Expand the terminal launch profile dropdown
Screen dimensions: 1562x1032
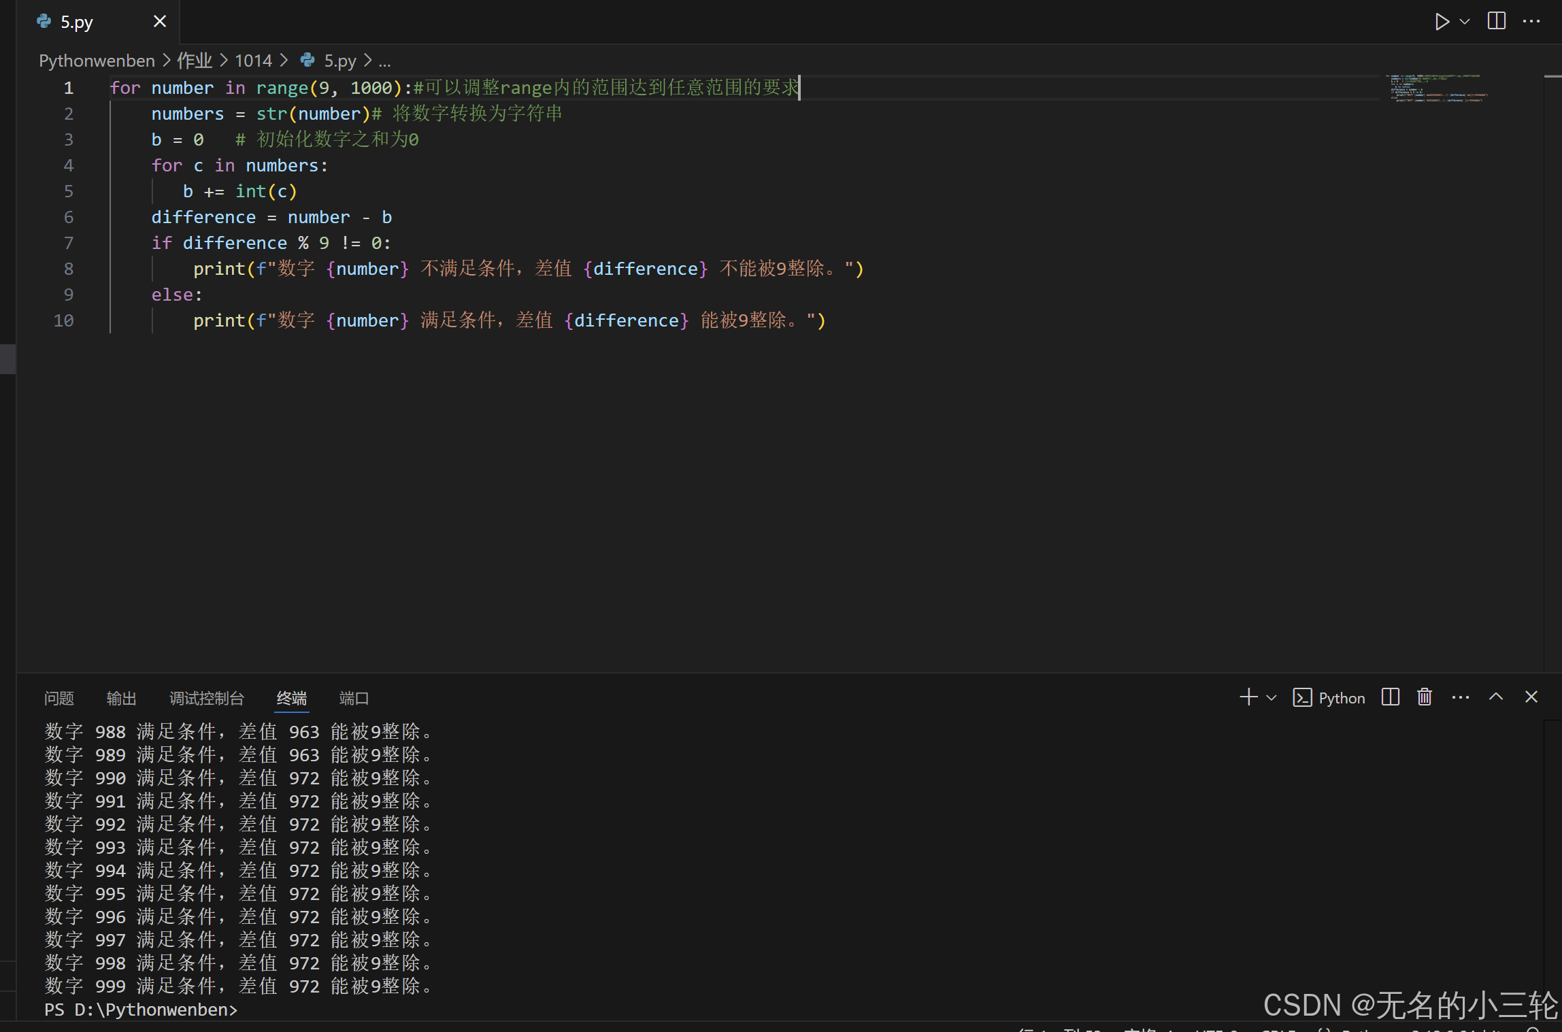(1272, 697)
